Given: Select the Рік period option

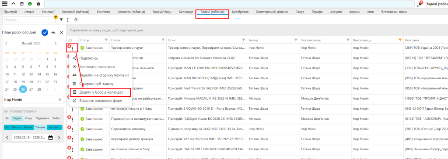Looking at the screenshot, I should coord(7,127).
